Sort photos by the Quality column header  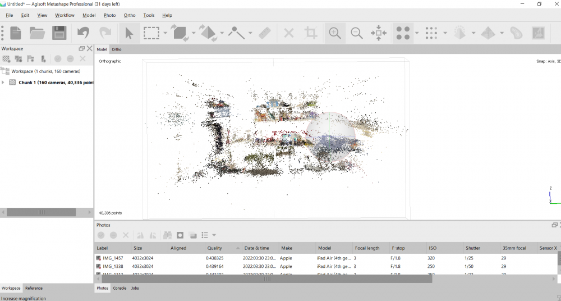pyautogui.click(x=215, y=248)
